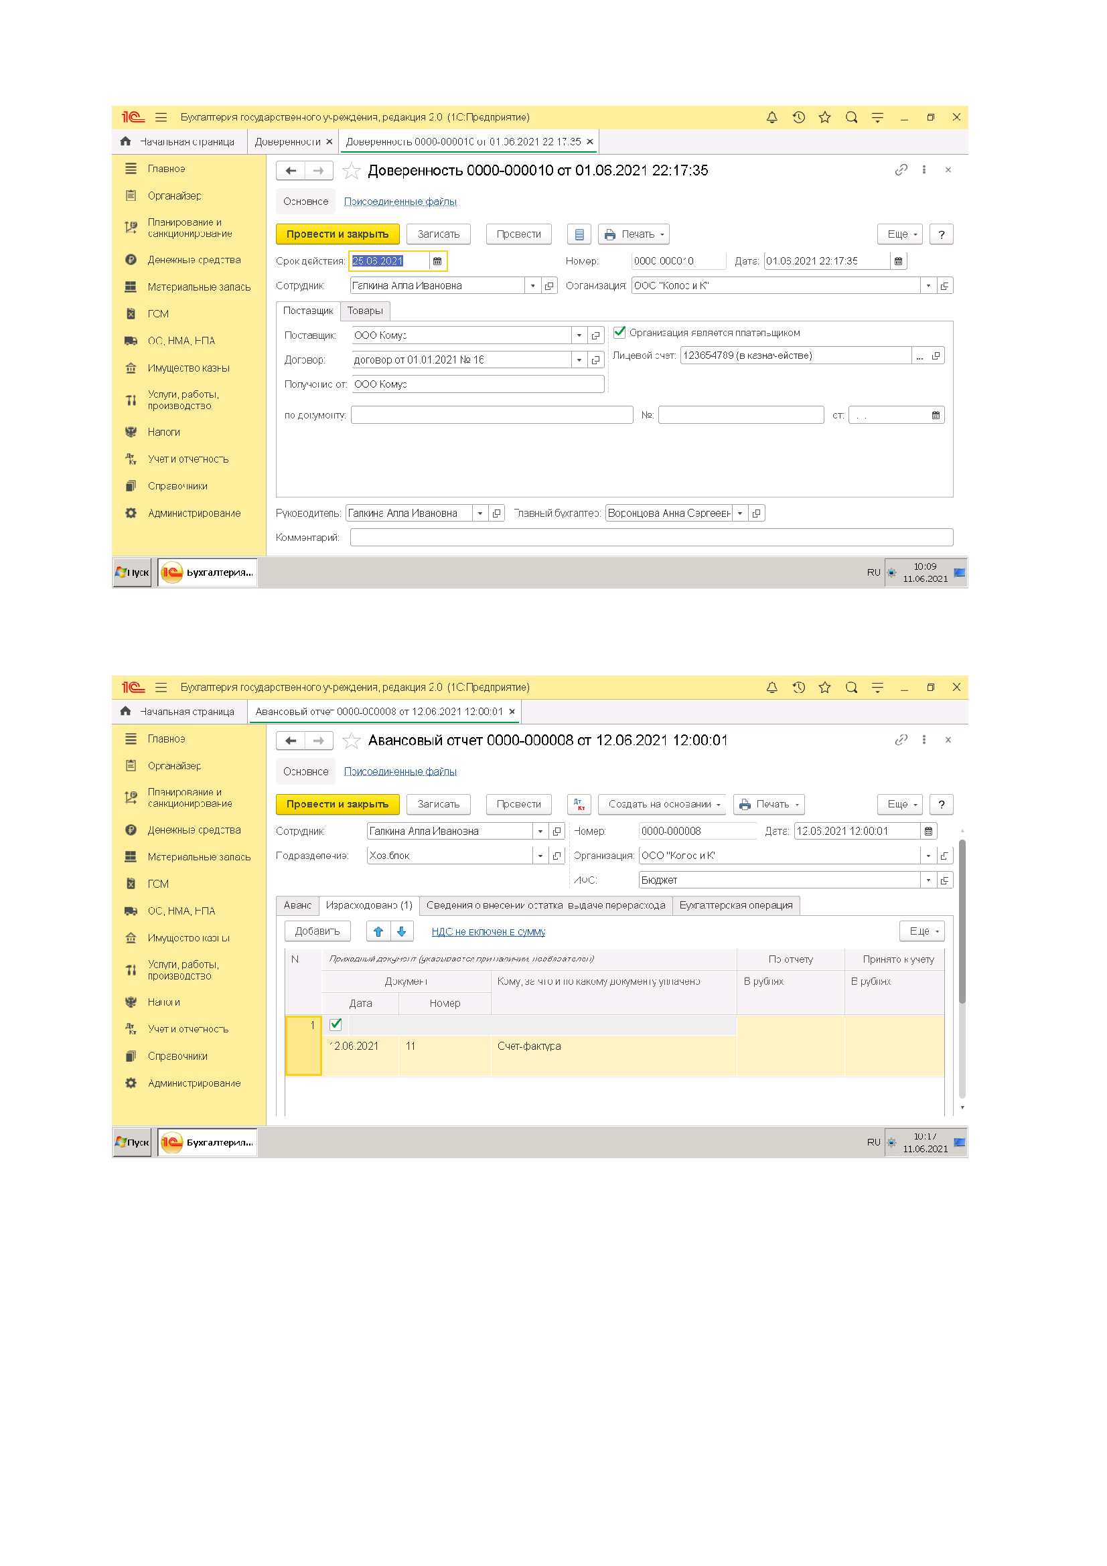Toggle Организация является плательщиком checkbox
The height and width of the screenshot is (1566, 1107).
tap(619, 333)
